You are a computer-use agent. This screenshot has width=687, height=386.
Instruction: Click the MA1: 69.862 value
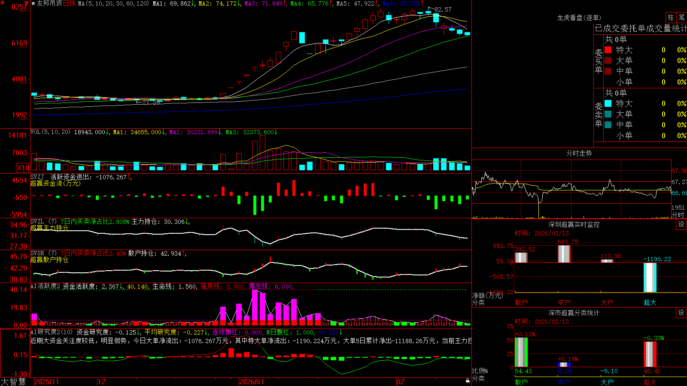pos(171,3)
